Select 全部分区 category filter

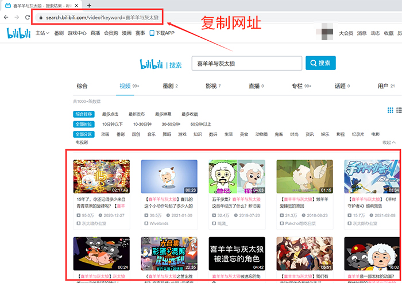pos(84,134)
